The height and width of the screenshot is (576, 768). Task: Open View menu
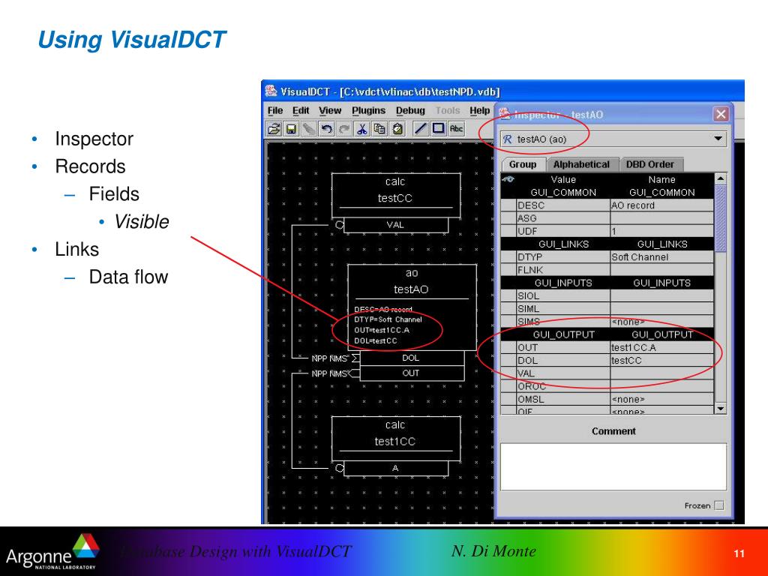coord(330,111)
